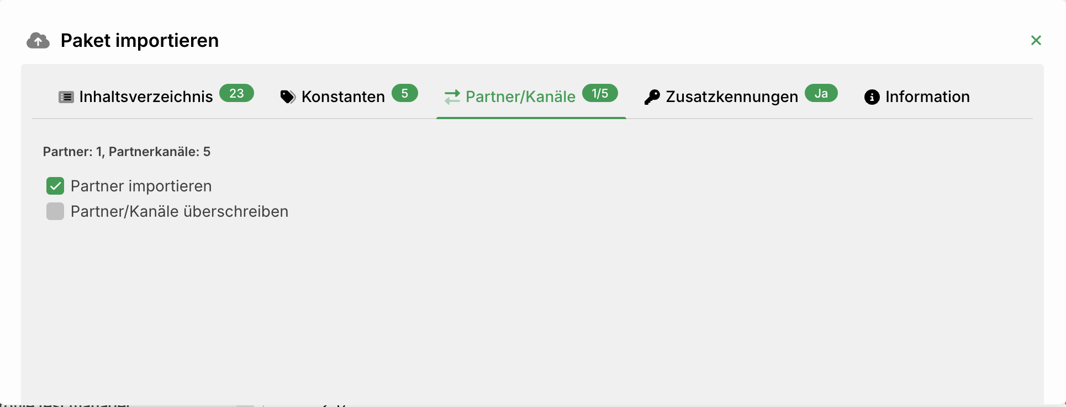Click the Zusatzkennungen key icon
Screen dimensions: 1066x407
tap(652, 97)
